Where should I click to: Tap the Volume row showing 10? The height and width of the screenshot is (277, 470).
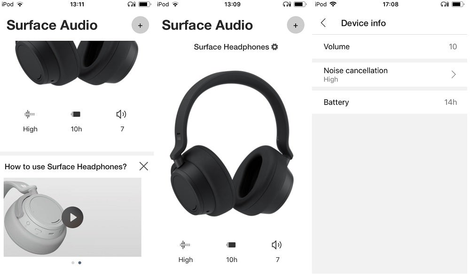(389, 46)
